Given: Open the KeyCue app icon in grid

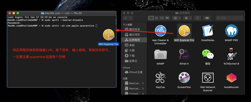Looking at the screenshot, I should 160,78.
